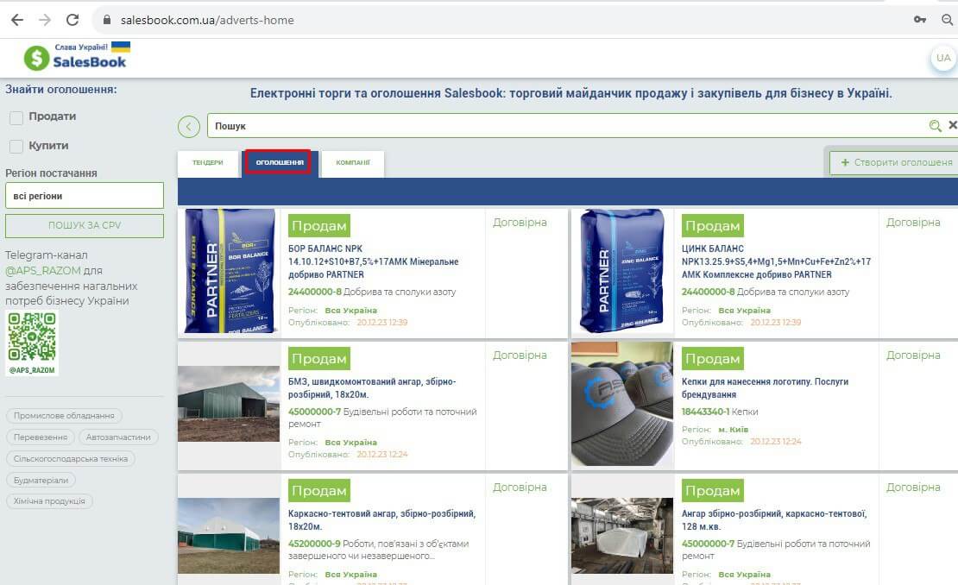
Task: Click the region м. Київ text
Action: pos(733,430)
